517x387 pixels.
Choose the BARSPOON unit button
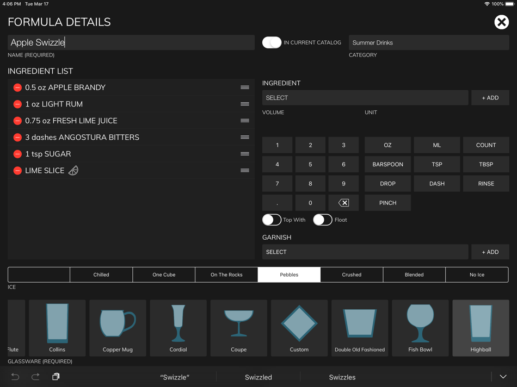point(387,164)
